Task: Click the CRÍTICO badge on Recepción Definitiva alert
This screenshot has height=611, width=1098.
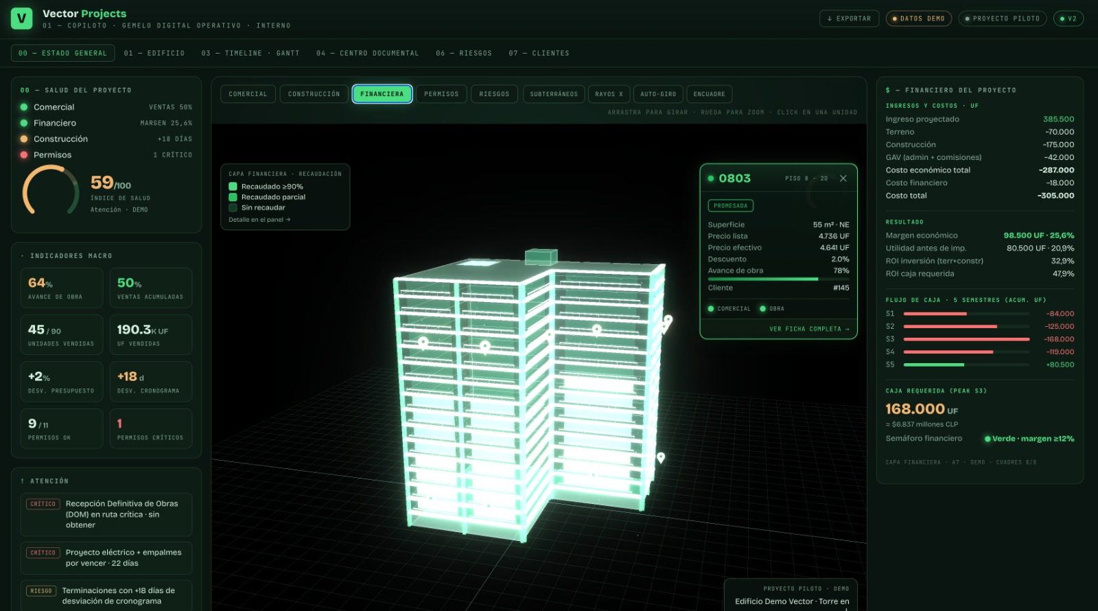Action: coord(43,504)
